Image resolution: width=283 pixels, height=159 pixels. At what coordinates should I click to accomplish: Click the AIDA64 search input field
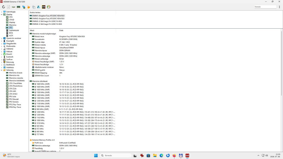(x=265, y=7)
